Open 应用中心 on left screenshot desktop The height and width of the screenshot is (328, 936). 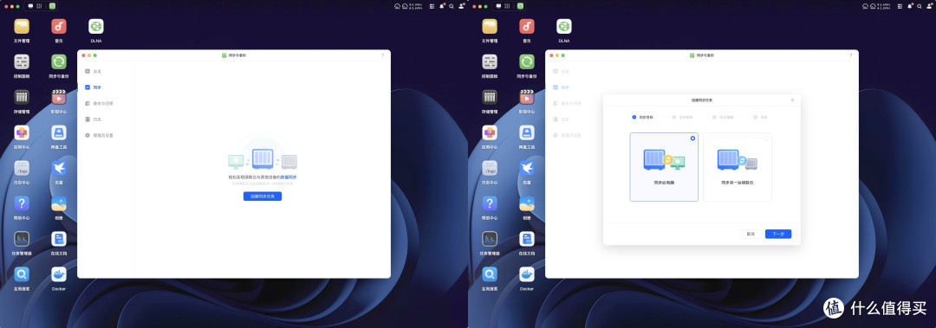pos(22,132)
